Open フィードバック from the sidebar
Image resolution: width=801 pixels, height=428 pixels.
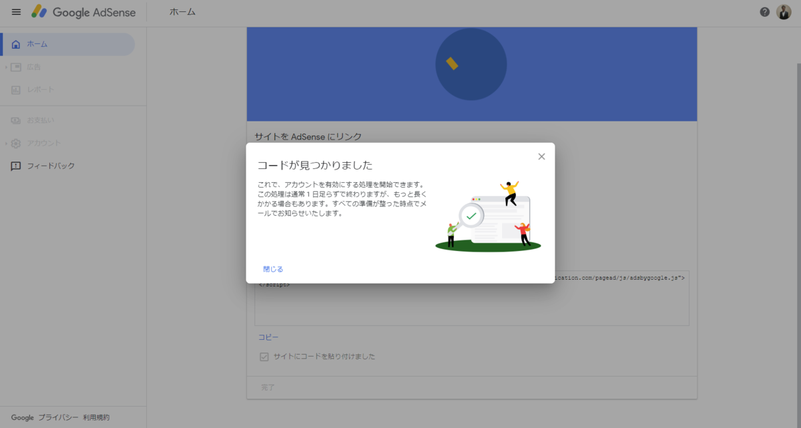click(x=67, y=166)
